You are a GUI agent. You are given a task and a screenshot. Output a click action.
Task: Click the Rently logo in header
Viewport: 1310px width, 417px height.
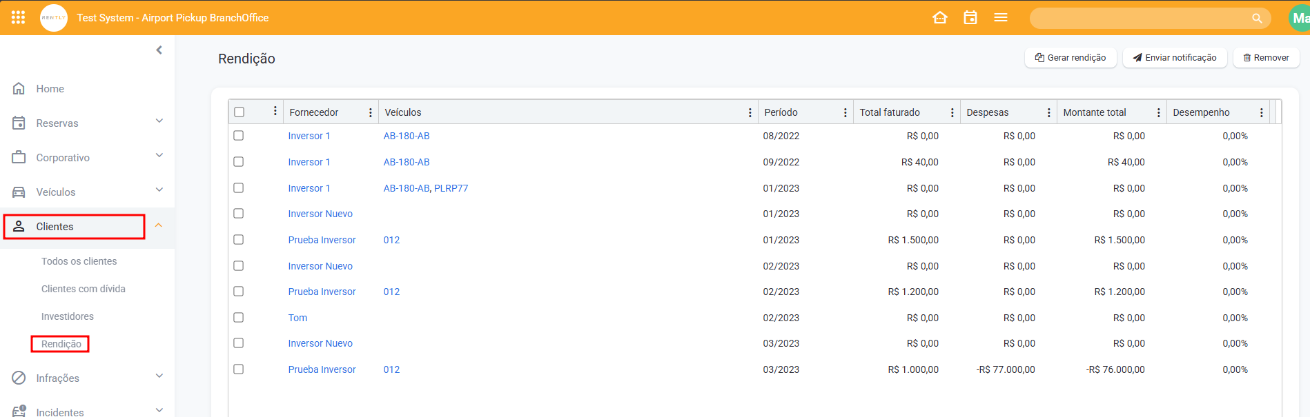[54, 18]
